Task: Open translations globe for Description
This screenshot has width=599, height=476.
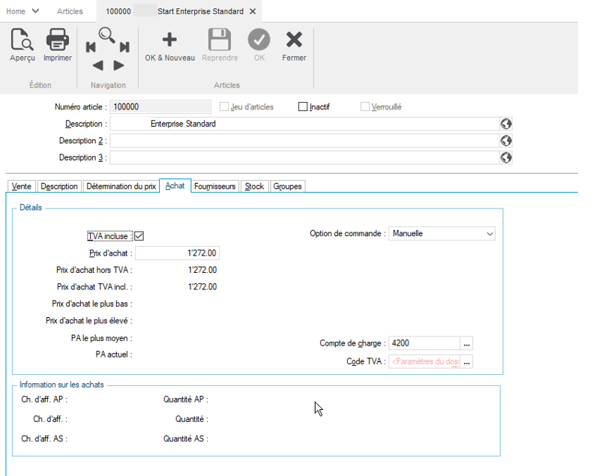Action: (506, 124)
